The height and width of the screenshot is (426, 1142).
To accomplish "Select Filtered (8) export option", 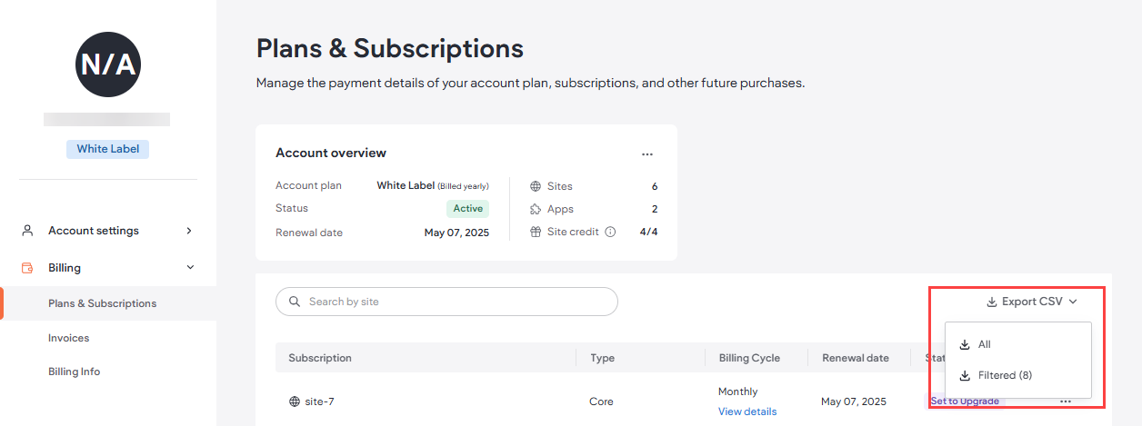I will click(1004, 375).
